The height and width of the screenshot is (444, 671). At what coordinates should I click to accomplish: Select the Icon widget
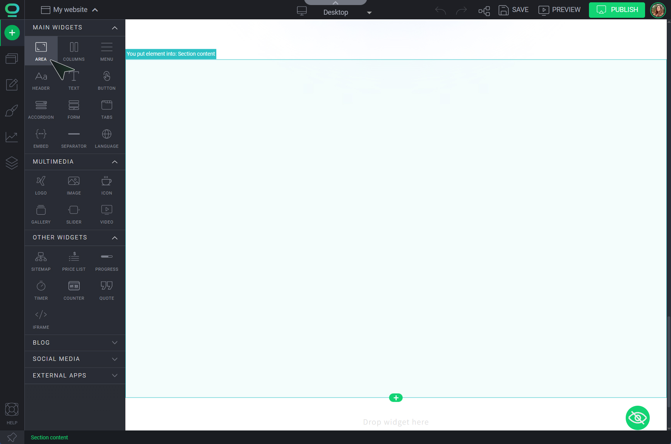(x=107, y=185)
